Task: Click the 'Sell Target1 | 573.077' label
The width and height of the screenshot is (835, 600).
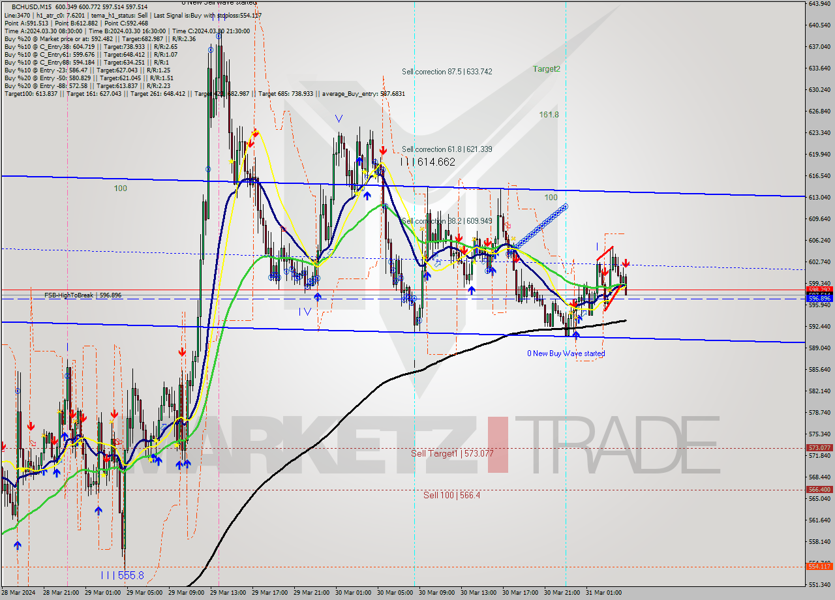Action: click(x=452, y=453)
